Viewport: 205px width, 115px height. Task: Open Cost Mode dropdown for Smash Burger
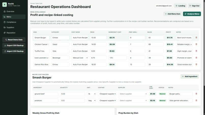click(x=80, y=38)
